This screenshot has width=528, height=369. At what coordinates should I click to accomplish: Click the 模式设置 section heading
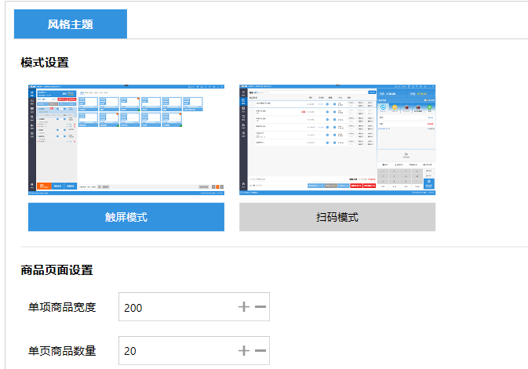45,62
